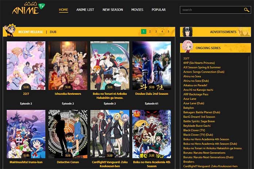This screenshot has width=254, height=169.
Task: Click Ishuzoku Reviewers title link
Action: tap(68, 94)
